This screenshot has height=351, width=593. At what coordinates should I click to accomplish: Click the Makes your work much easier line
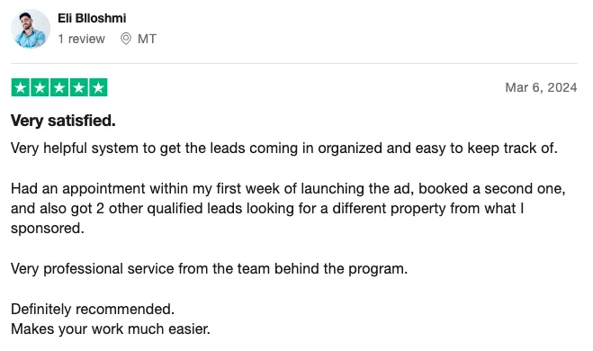pyautogui.click(x=111, y=329)
